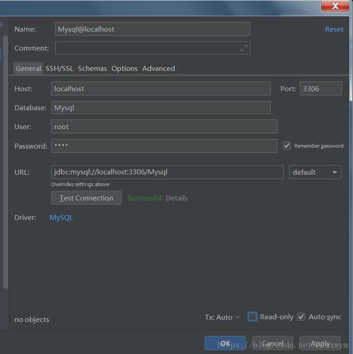Click the Host field containing localhost
The height and width of the screenshot is (354, 353).
tap(161, 88)
